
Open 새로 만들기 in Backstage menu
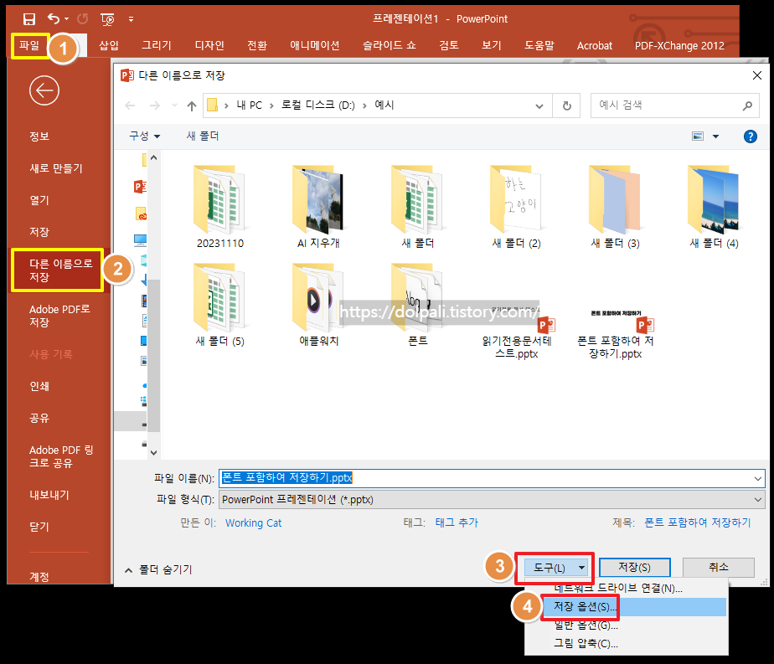click(x=56, y=168)
